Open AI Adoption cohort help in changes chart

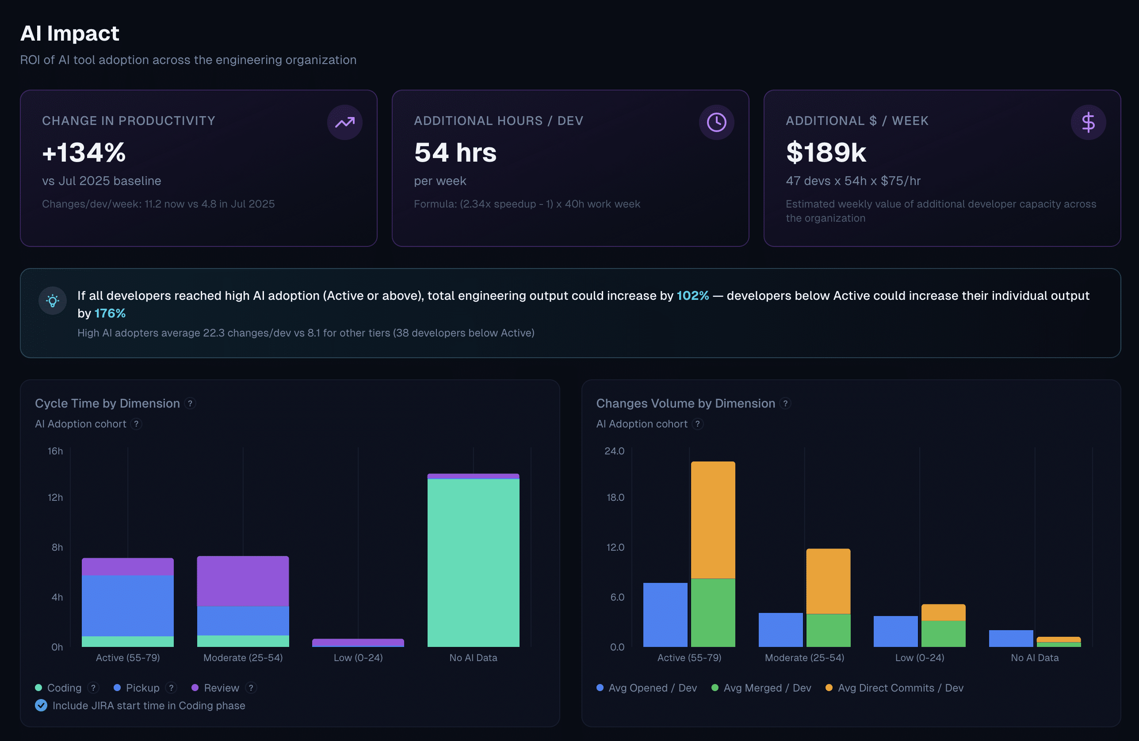pos(697,424)
